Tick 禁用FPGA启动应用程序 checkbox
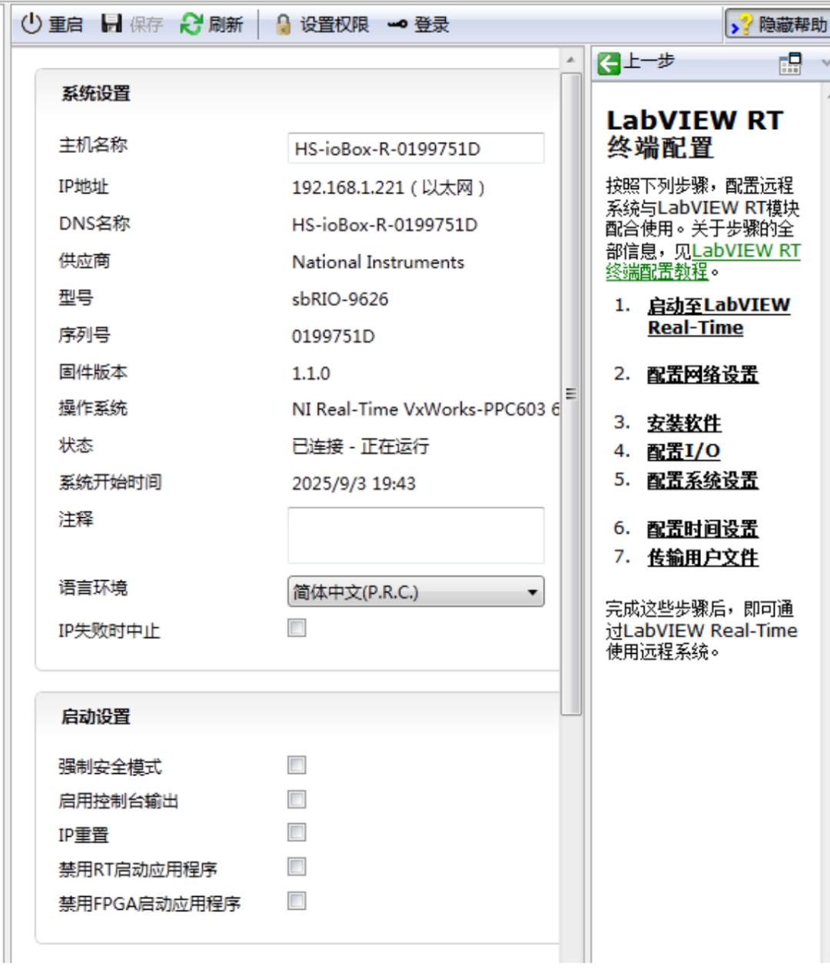This screenshot has height=969, width=830. point(297,901)
